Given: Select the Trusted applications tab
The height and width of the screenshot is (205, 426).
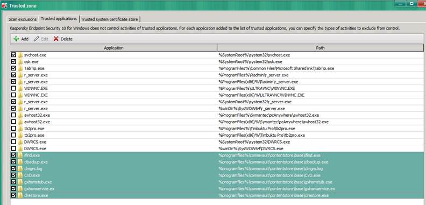Looking at the screenshot, I should (x=59, y=19).
